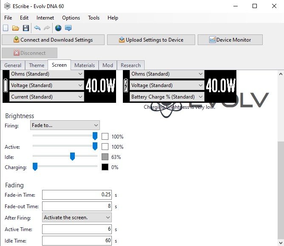Click the charging battery icon on right preview

click(126, 85)
